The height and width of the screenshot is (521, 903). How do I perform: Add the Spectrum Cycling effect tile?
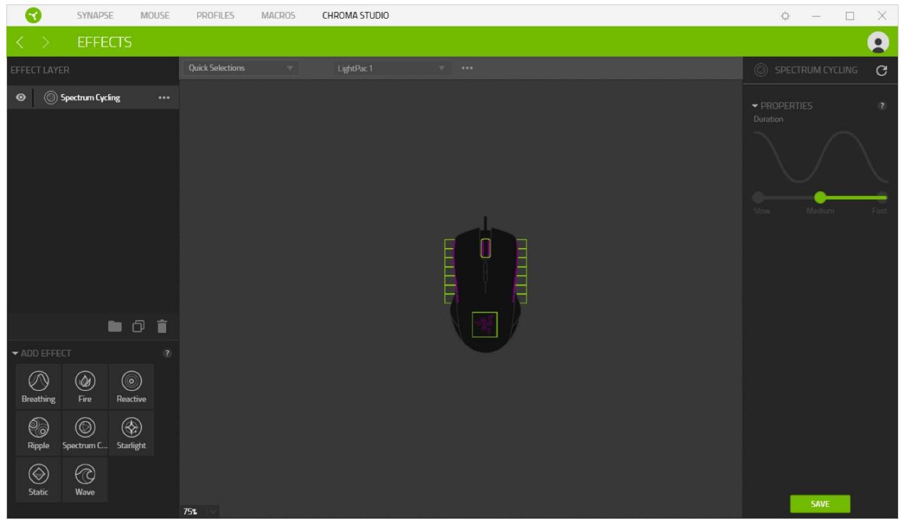tap(85, 433)
